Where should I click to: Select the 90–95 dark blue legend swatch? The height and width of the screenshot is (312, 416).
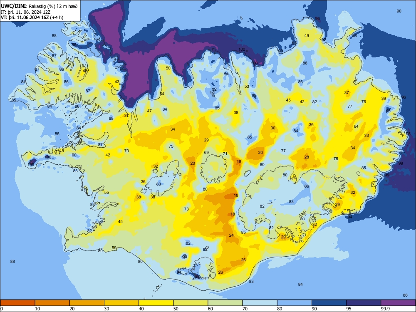click(x=329, y=303)
